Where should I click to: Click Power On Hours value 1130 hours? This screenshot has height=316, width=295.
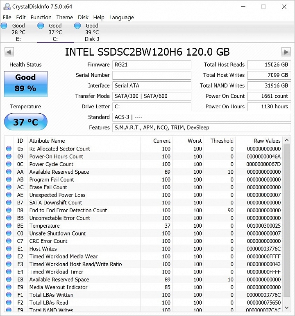pyautogui.click(x=269, y=107)
